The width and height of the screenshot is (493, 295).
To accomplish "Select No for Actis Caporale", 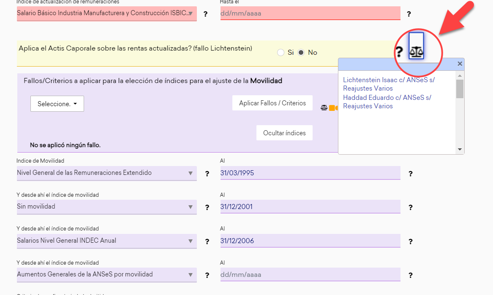I will click(301, 52).
